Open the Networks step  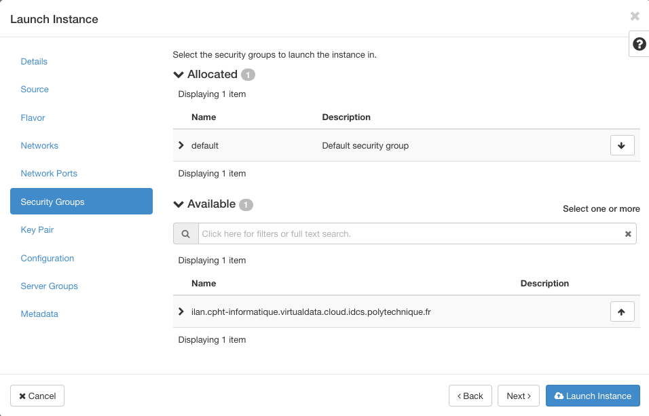39,145
